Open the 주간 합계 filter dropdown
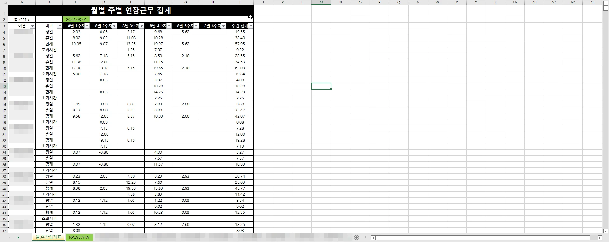 point(251,26)
